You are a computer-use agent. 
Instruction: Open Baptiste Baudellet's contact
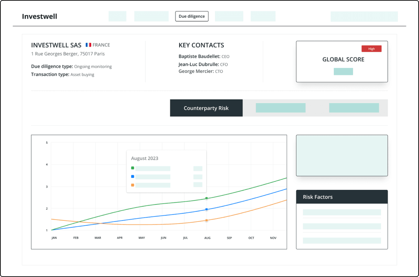[199, 56]
